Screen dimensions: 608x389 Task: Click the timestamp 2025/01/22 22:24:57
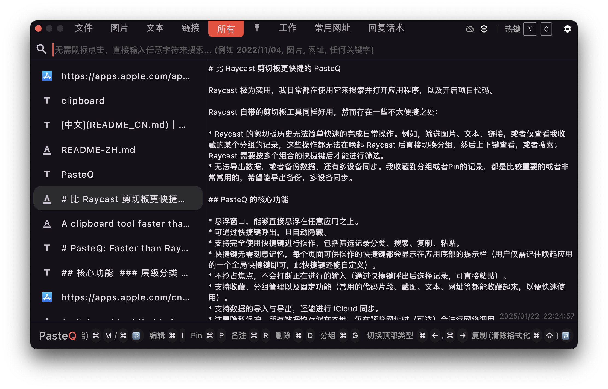pyautogui.click(x=537, y=316)
